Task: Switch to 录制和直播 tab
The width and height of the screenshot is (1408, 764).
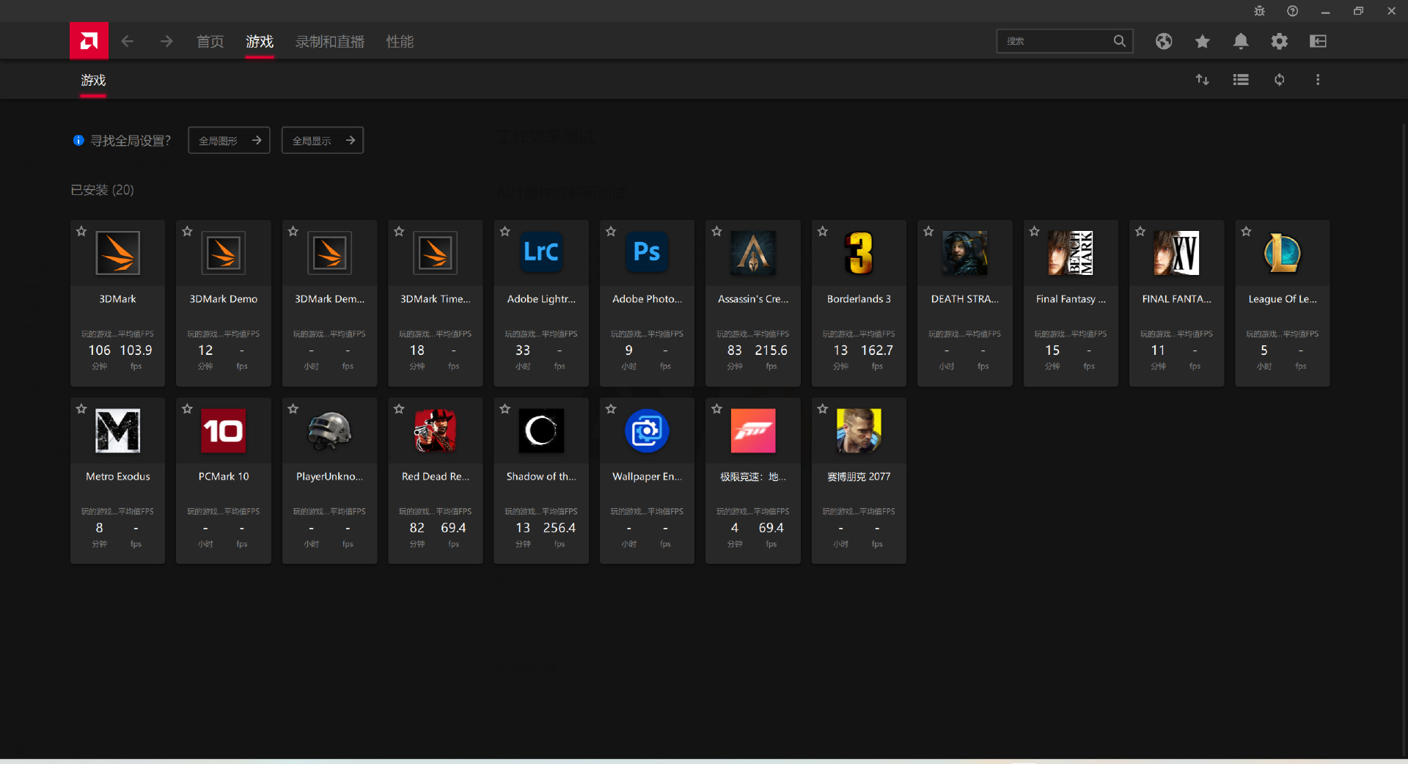Action: coord(330,42)
